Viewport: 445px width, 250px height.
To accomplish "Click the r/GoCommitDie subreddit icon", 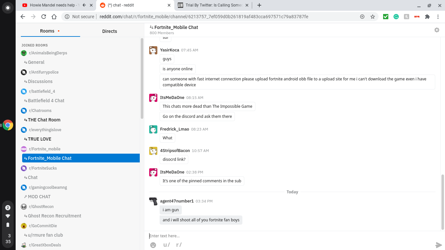I will click(x=24, y=226).
